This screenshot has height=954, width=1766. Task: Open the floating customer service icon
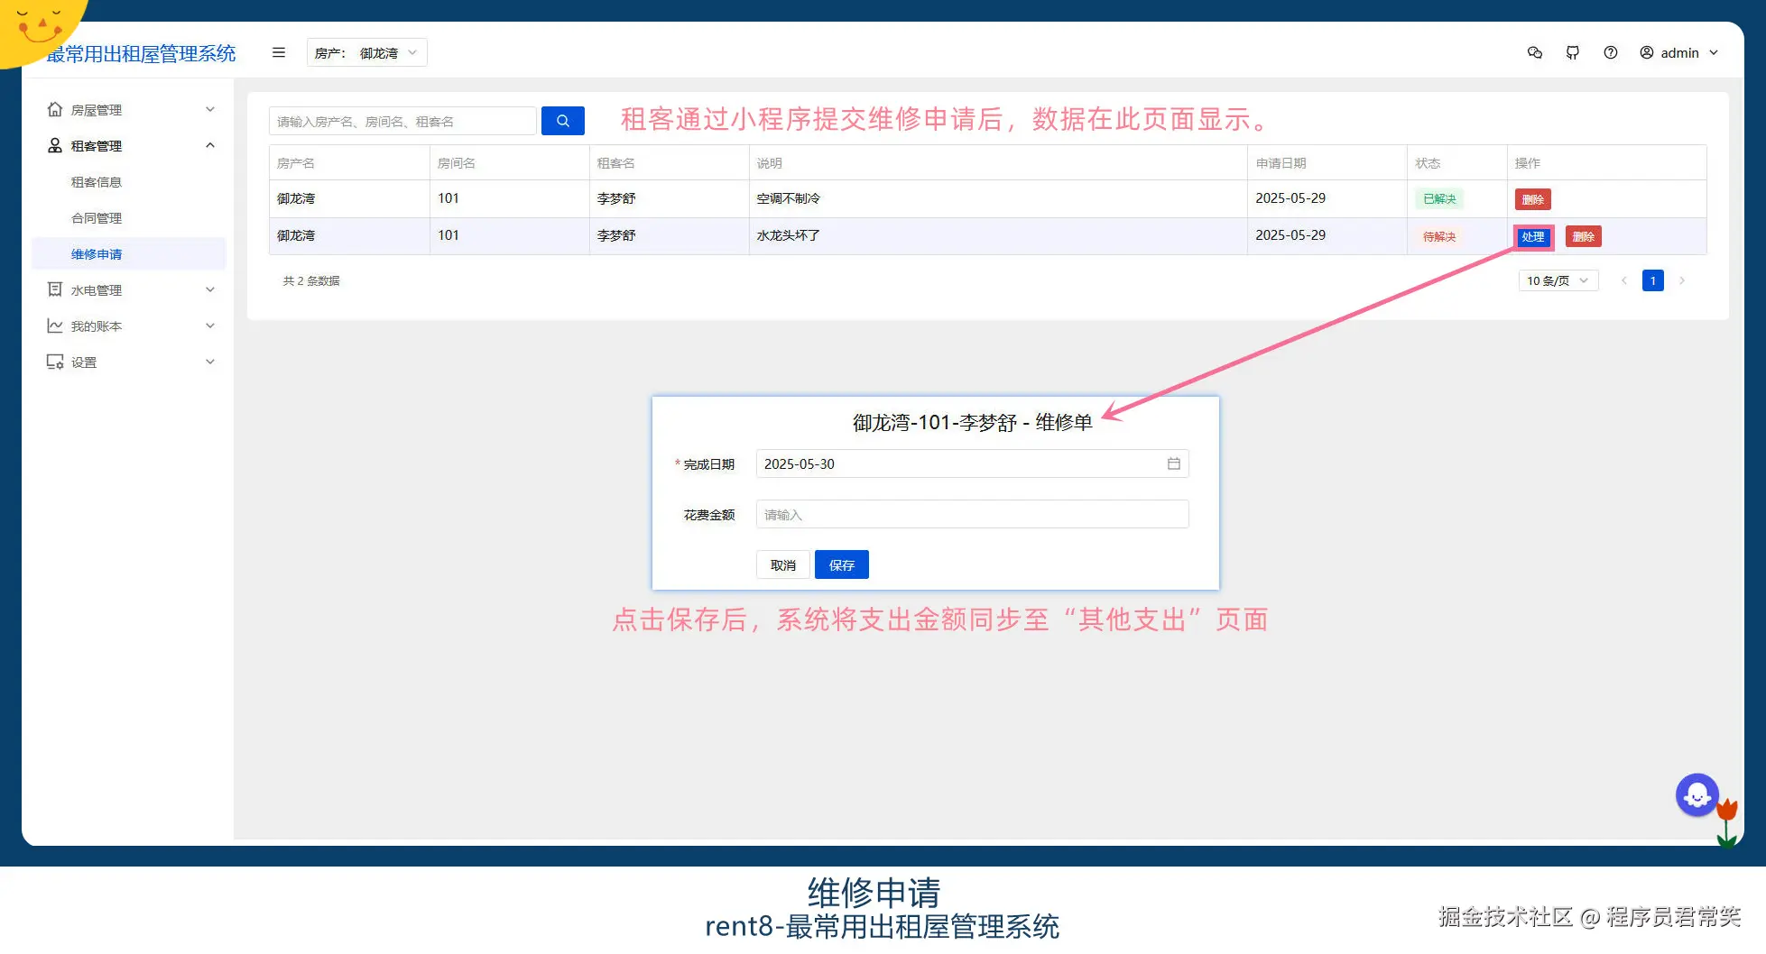[x=1697, y=794]
